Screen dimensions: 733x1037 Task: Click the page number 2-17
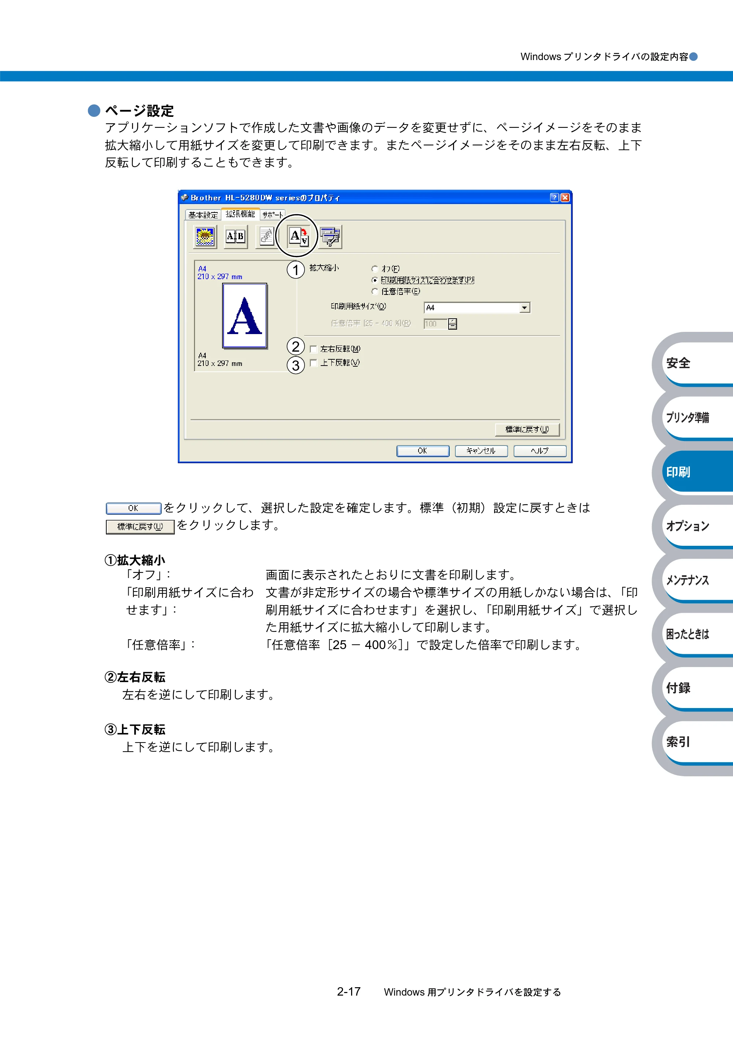(x=349, y=992)
